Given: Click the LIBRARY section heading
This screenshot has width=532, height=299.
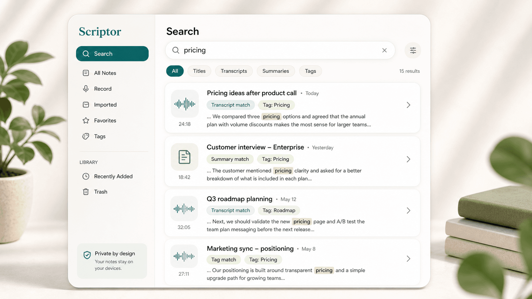Looking at the screenshot, I should point(88,162).
